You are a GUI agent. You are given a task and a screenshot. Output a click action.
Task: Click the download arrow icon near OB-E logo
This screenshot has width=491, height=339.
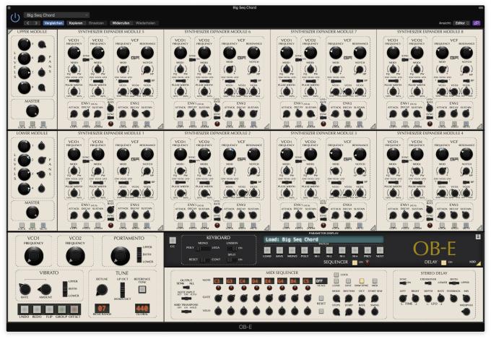coord(478,237)
